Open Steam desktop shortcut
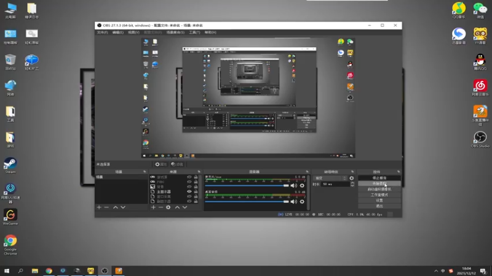 (x=10, y=166)
